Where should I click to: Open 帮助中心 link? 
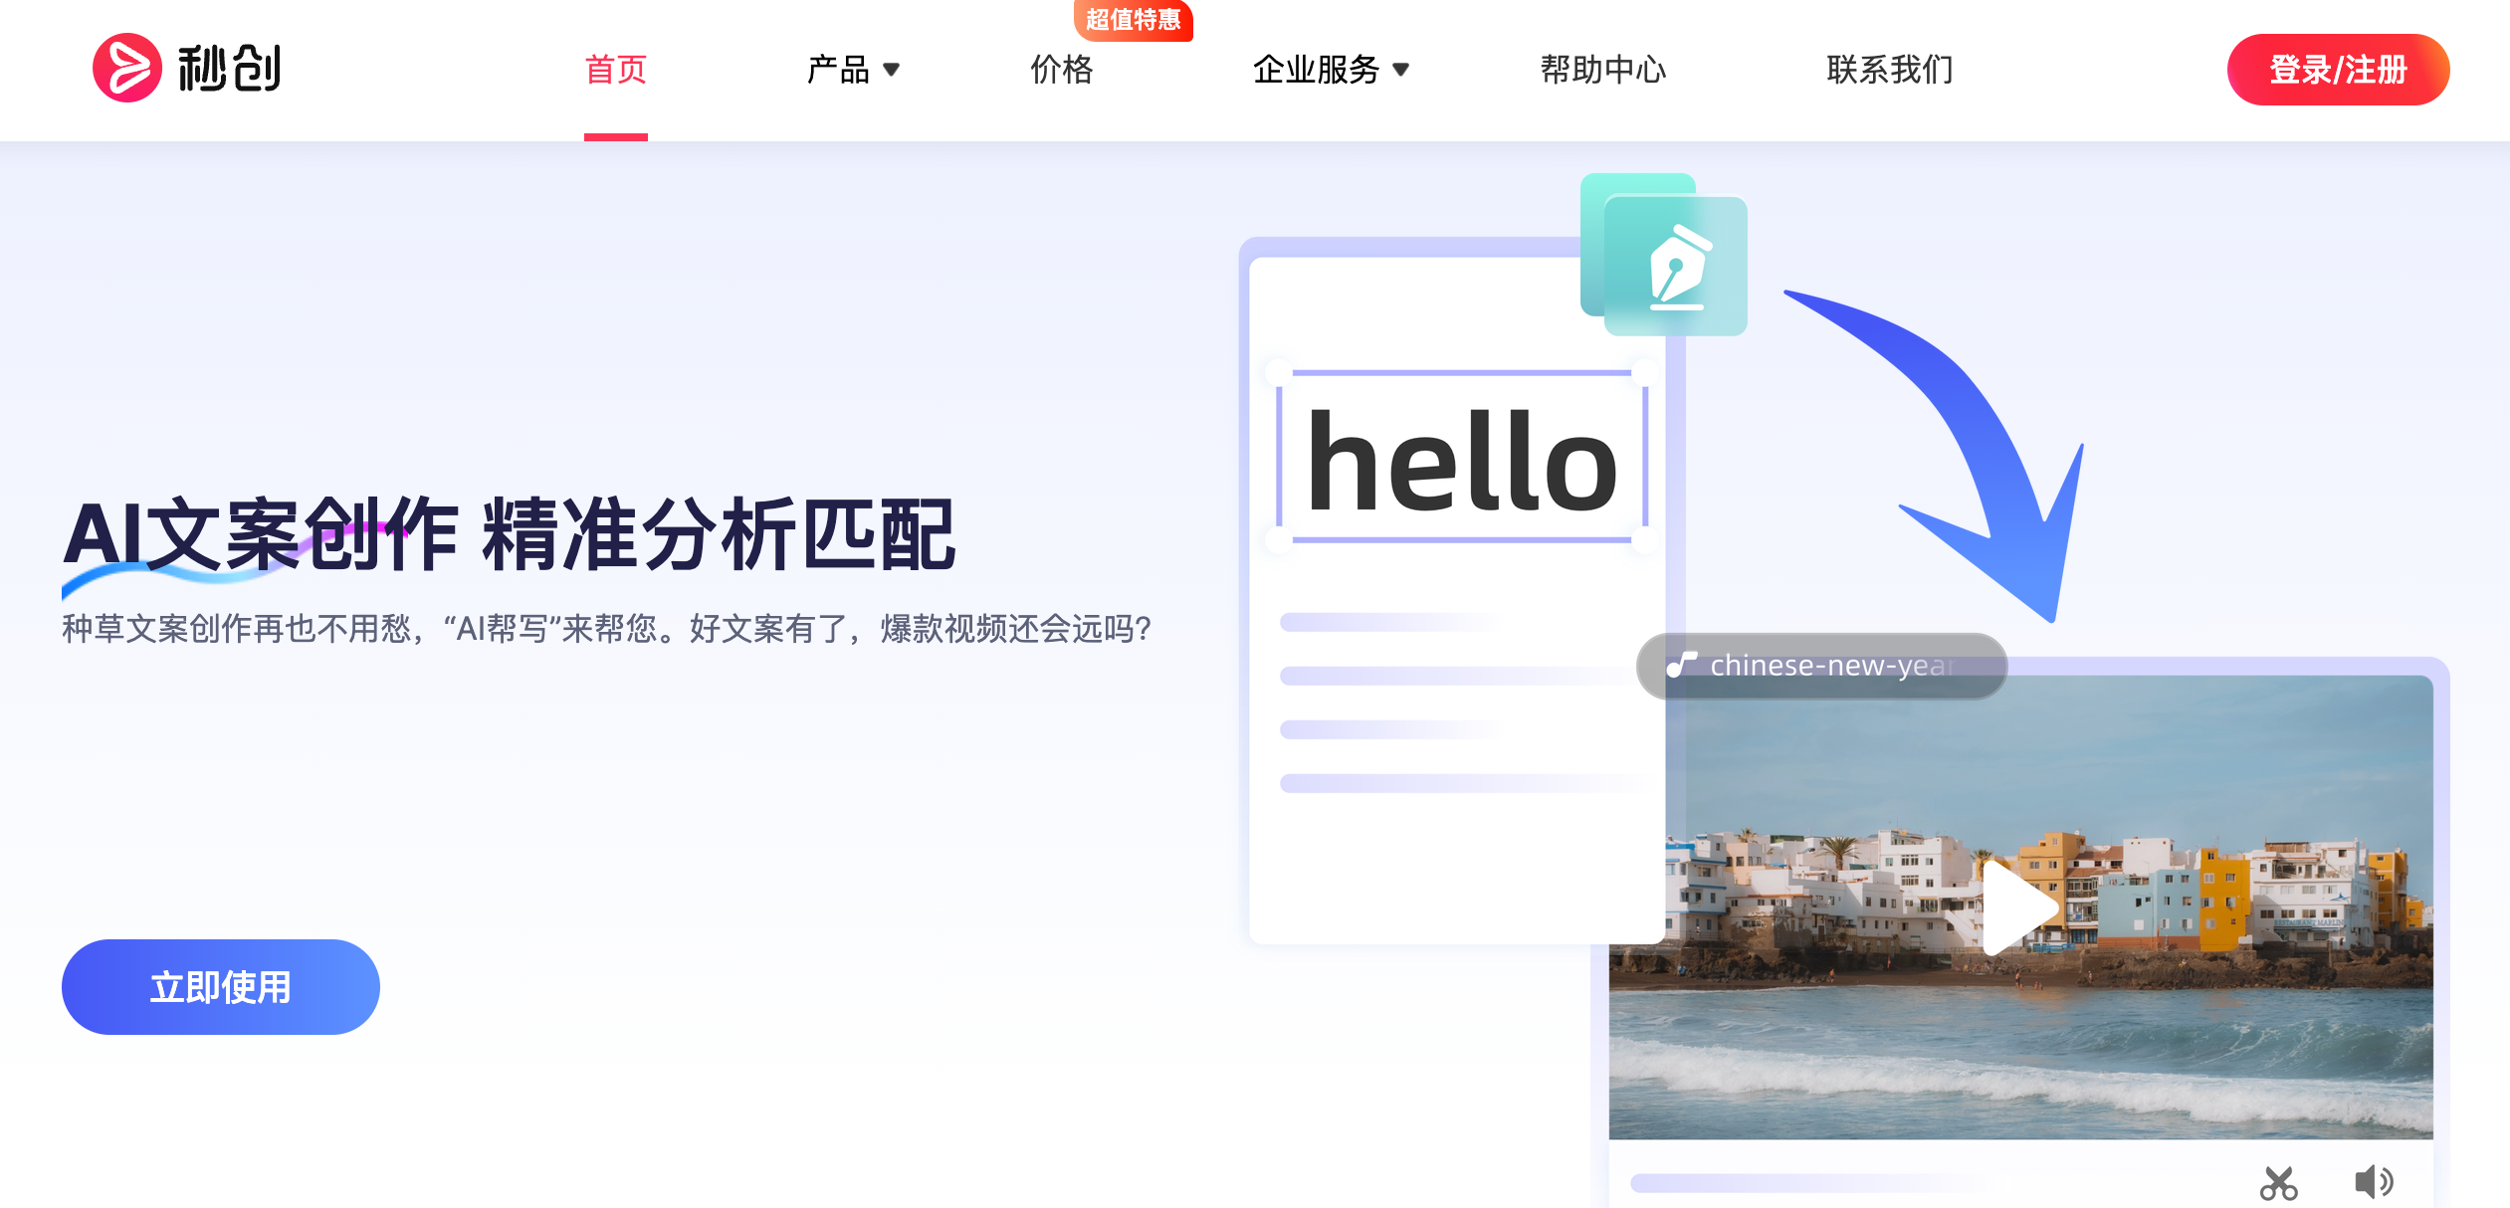(x=1602, y=70)
